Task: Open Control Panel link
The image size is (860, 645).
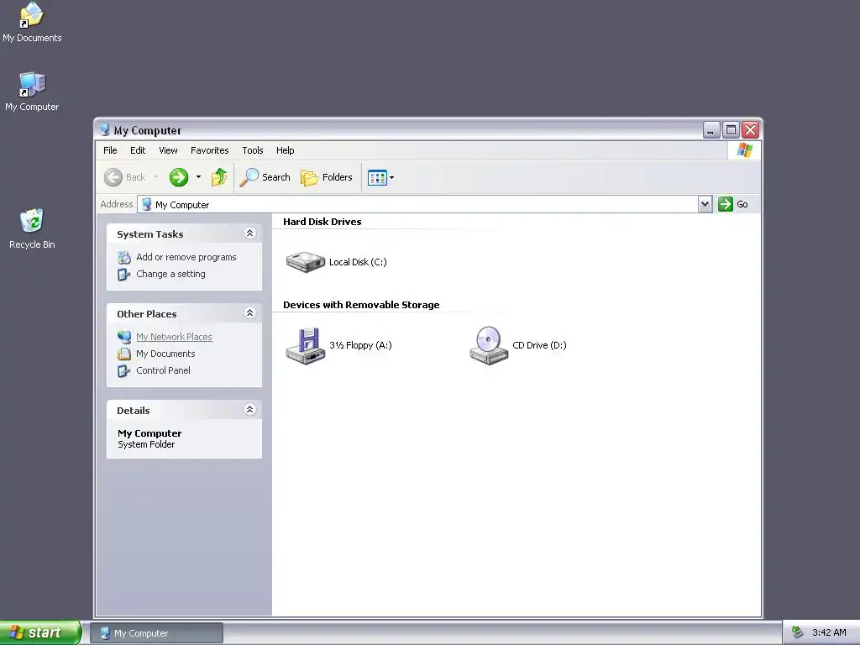Action: click(164, 370)
